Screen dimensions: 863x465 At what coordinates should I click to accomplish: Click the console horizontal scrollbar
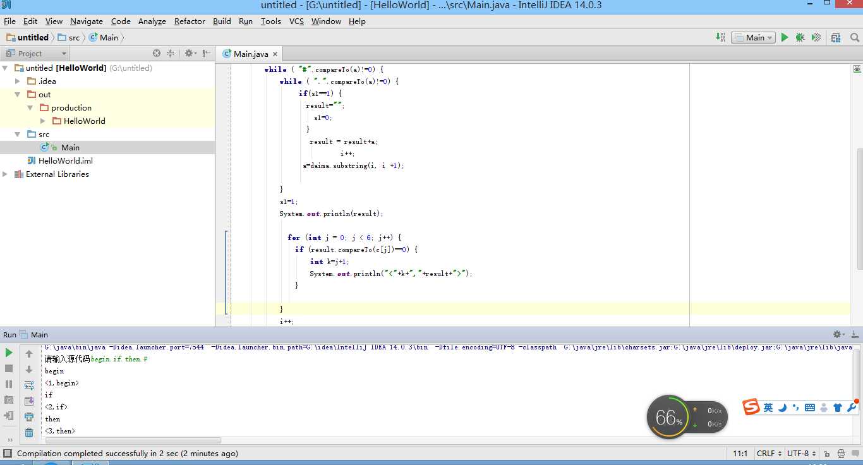point(133,440)
